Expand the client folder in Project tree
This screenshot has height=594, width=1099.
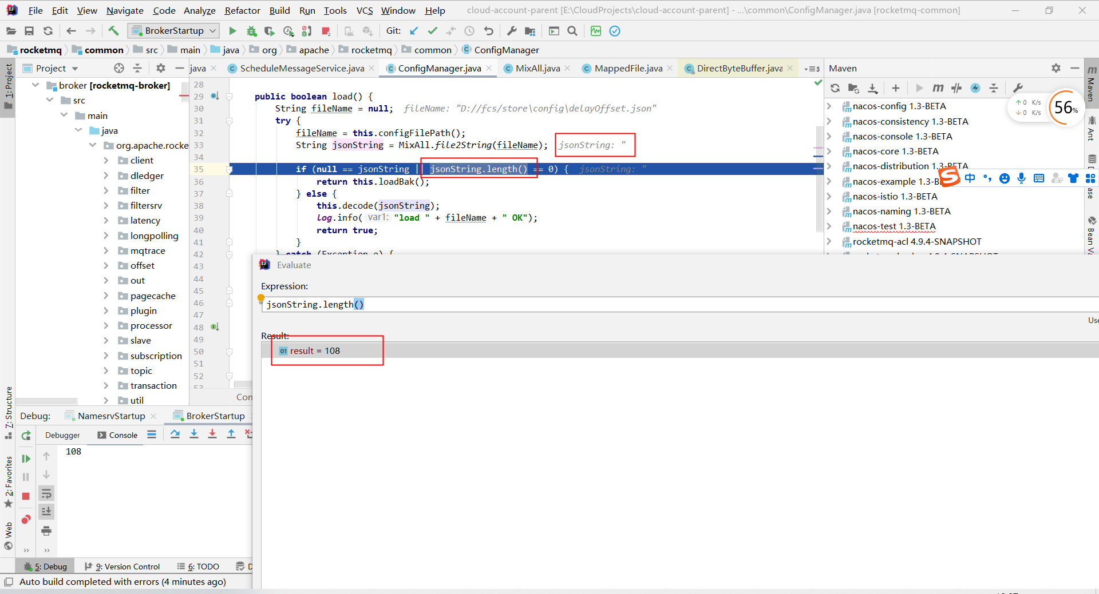[x=106, y=161]
